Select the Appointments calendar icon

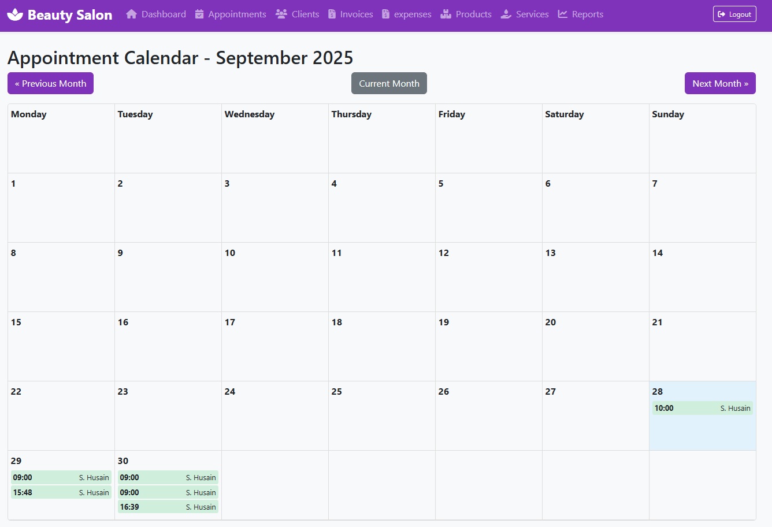point(199,14)
